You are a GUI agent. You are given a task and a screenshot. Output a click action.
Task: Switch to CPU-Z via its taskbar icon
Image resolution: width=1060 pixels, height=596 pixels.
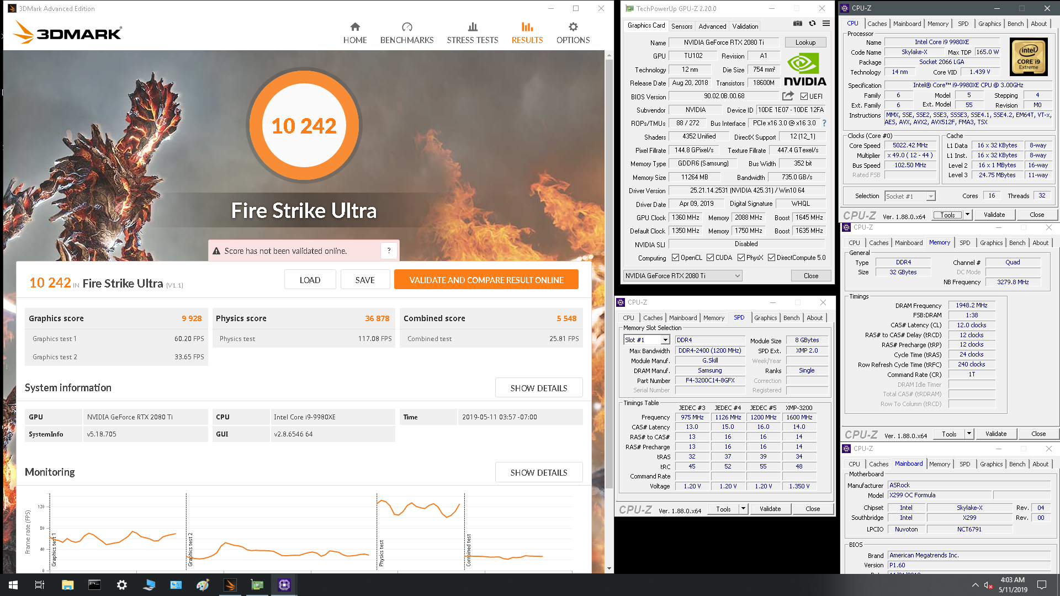(284, 585)
